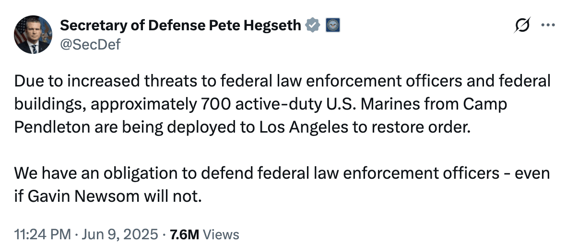Screen dimensions: 566x246
Task: Click the 7.6M view count number
Action: click(184, 234)
